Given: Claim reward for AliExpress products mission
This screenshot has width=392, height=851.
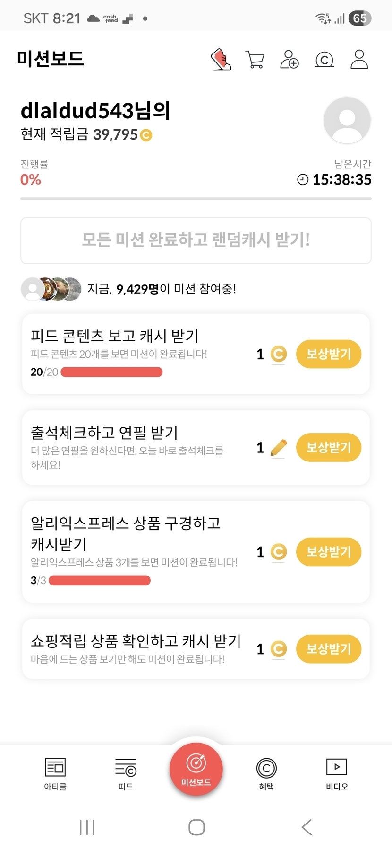Looking at the screenshot, I should point(328,552).
